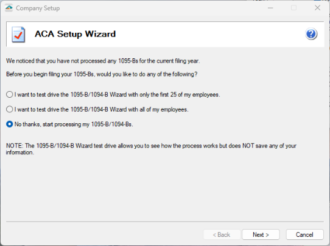Click the 'Before you begin filing your 1095-Bs' question text
Image resolution: width=330 pixels, height=246 pixels.
click(x=102, y=74)
